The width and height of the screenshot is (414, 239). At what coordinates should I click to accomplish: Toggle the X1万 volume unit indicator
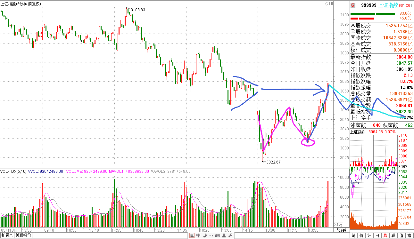pyautogui.click(x=338, y=224)
